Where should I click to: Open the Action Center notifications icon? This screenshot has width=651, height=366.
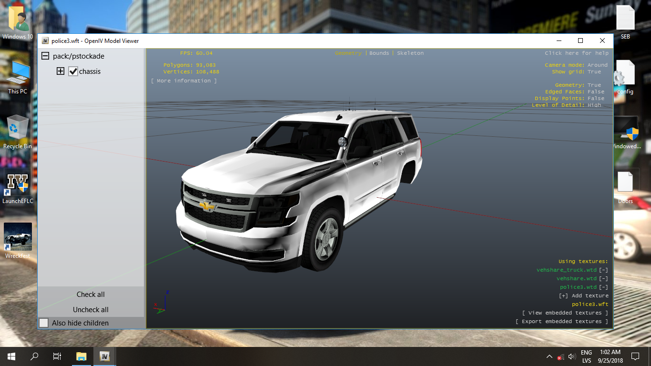click(x=635, y=356)
